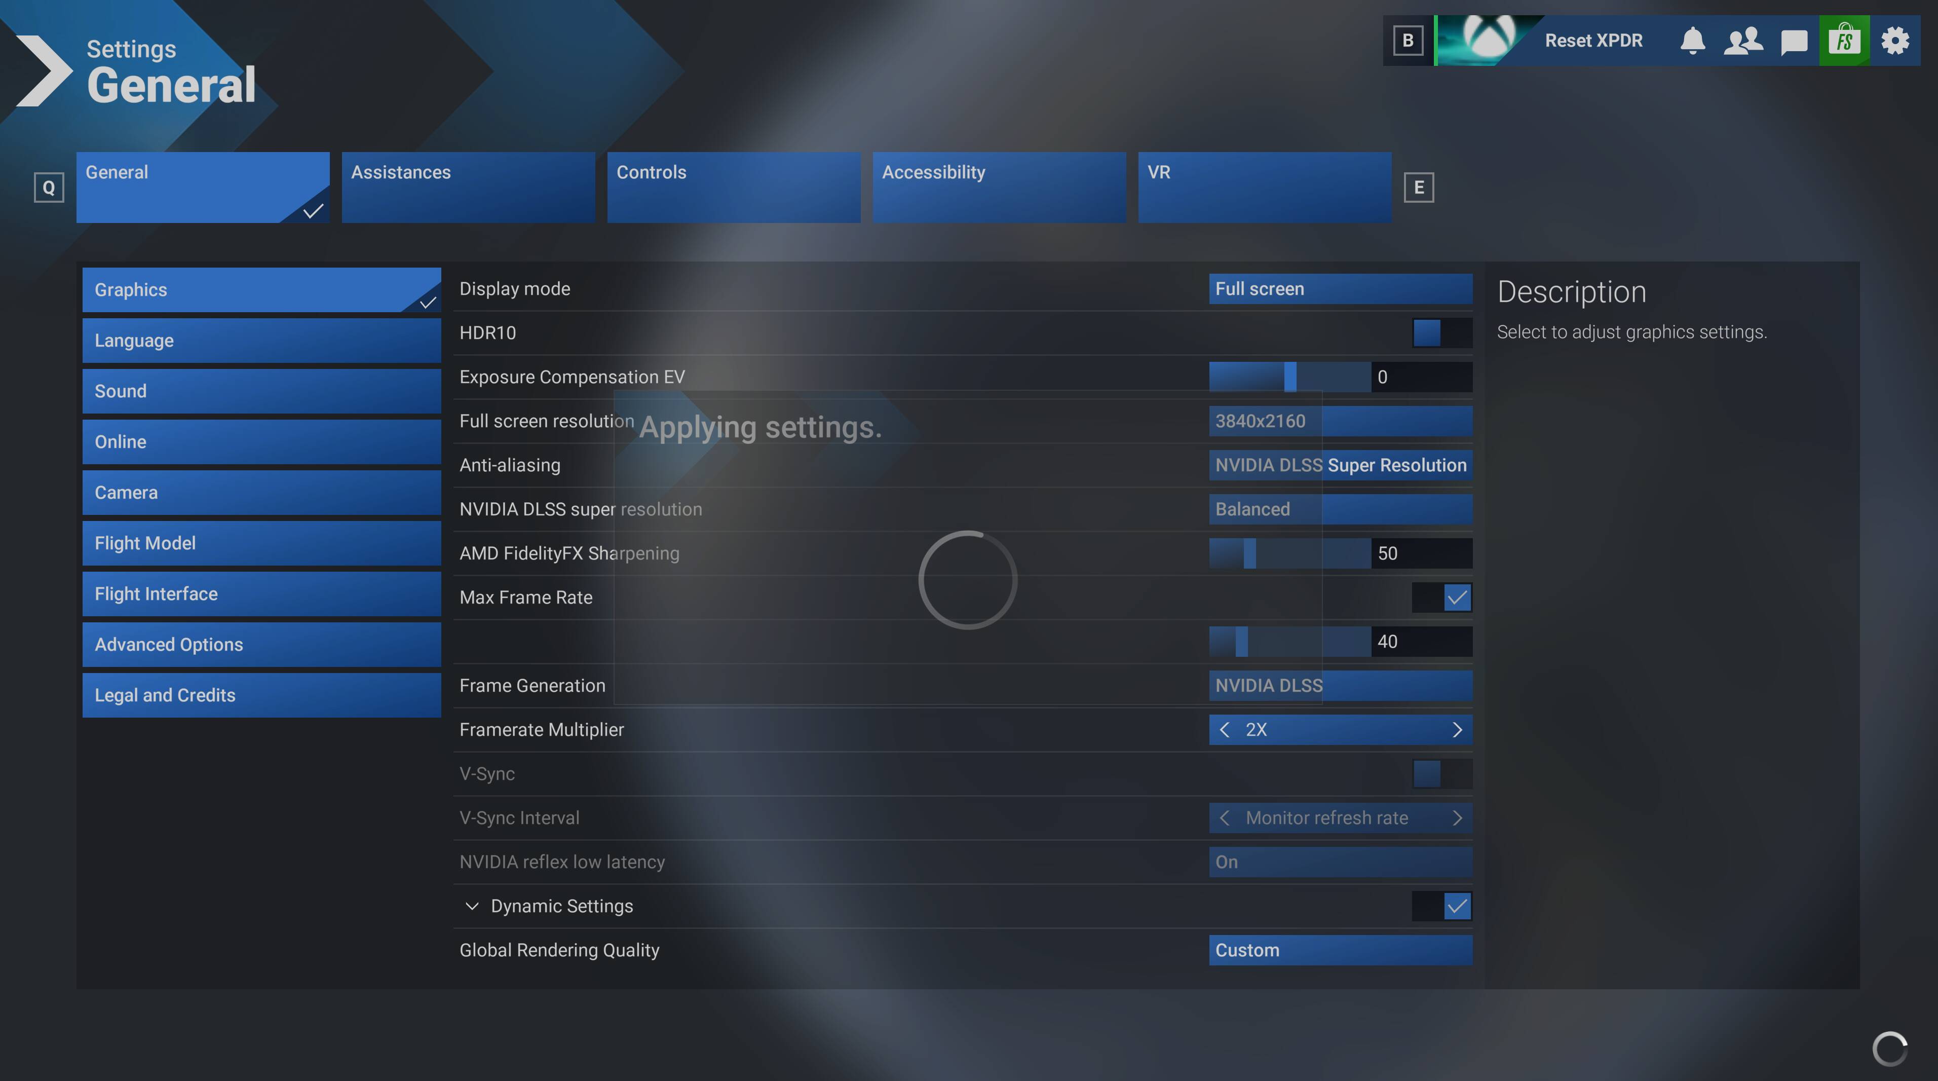Open the FS marketplace bag icon

[1844, 41]
